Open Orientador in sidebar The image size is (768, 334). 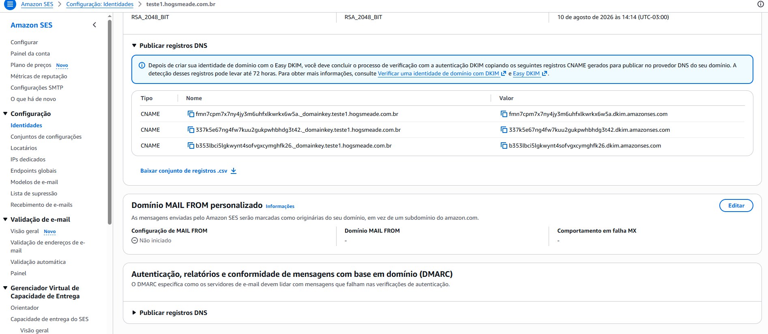coord(25,308)
